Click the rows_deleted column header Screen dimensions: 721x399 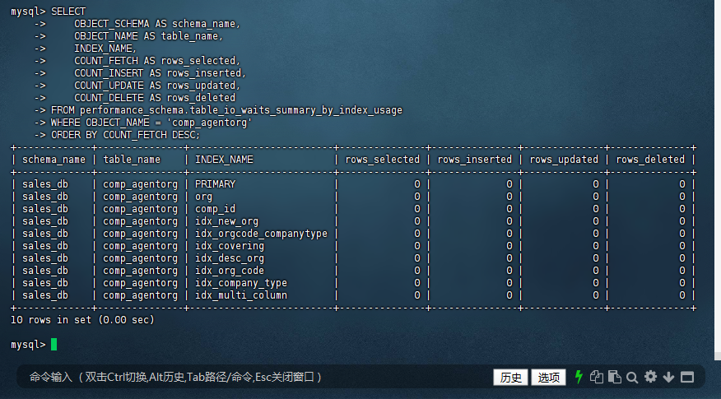(650, 160)
